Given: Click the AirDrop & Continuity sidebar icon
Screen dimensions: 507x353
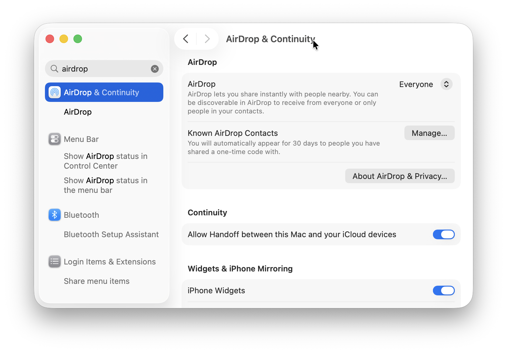Looking at the screenshot, I should (55, 92).
